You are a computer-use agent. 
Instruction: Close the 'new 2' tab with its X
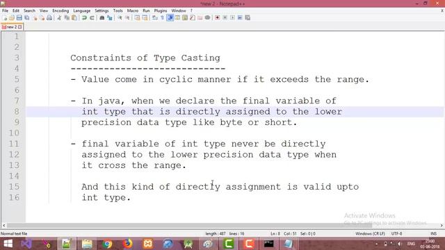point(20,27)
